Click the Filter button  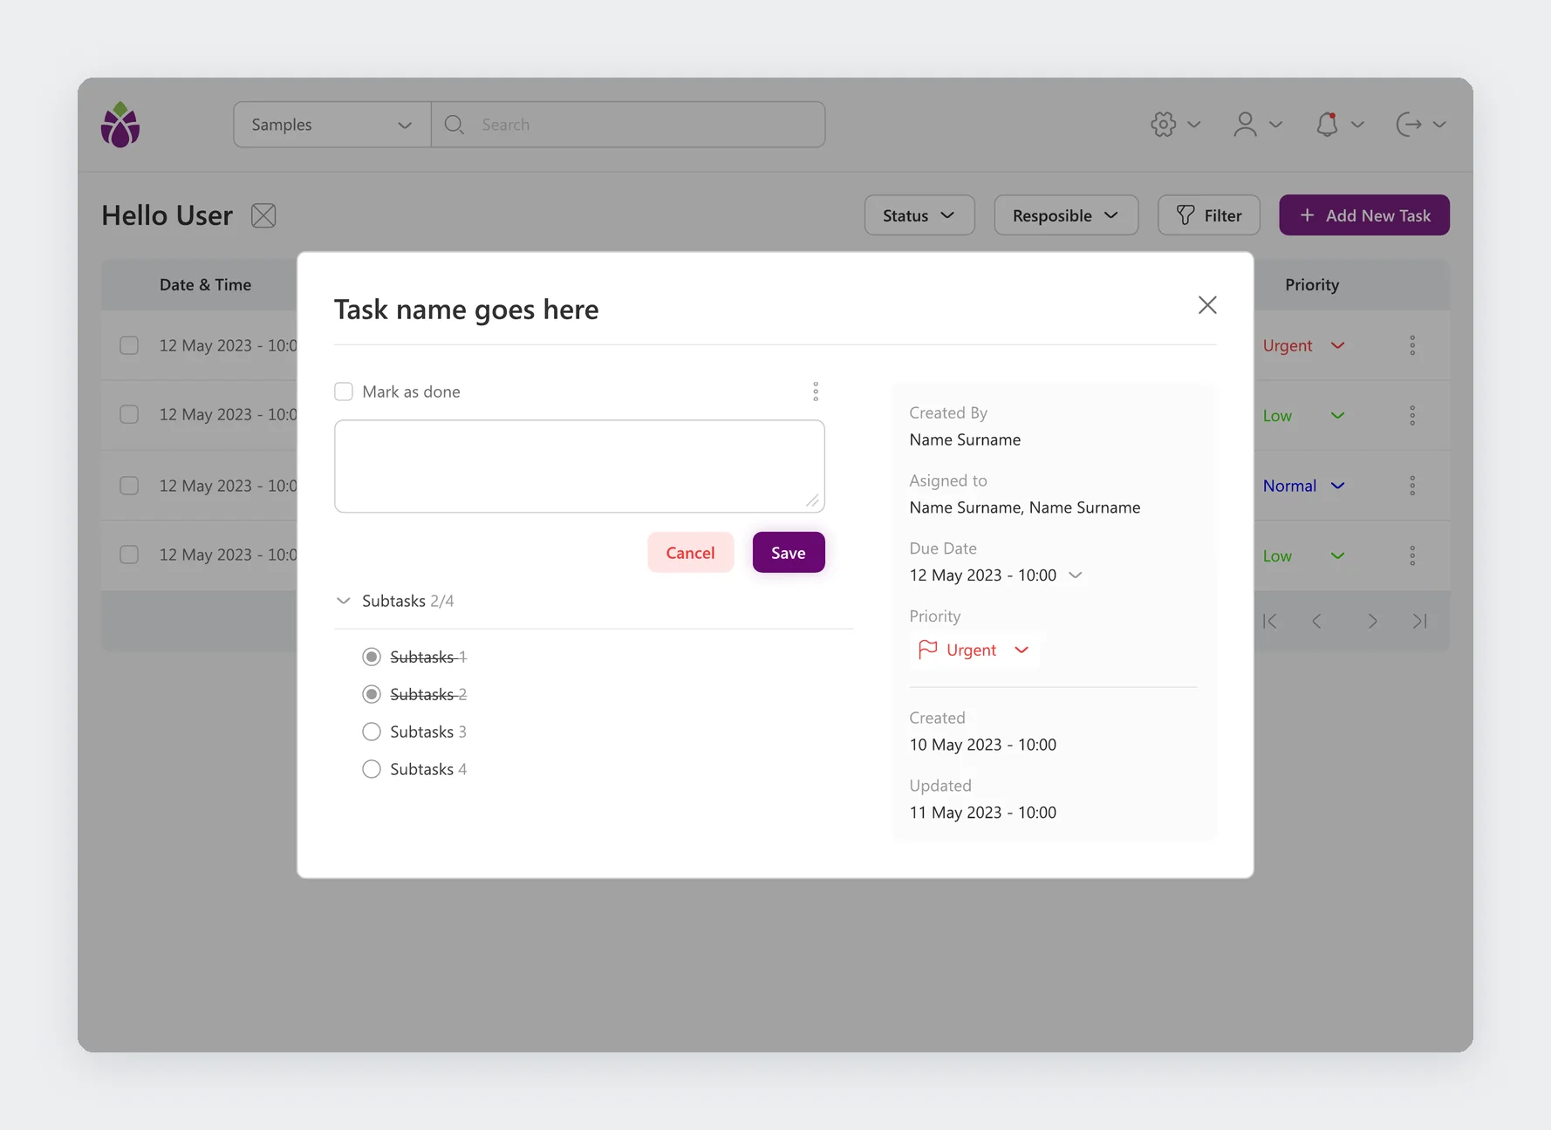tap(1209, 215)
